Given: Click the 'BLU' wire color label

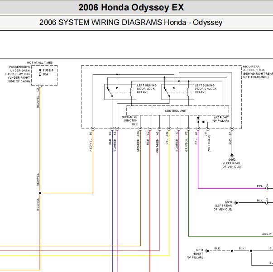Looking at the screenshot, I should [110, 142].
